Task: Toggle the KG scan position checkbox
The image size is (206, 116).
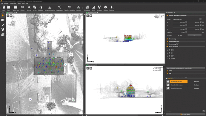Action: pos(170,54)
